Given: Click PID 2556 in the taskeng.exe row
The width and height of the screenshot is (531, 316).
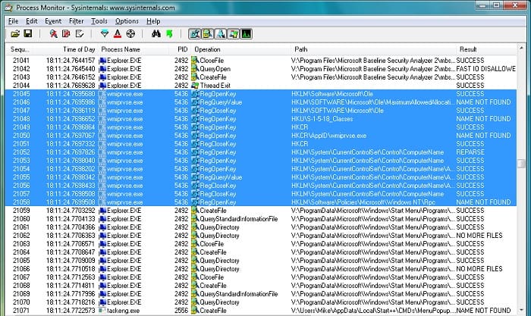Looking at the screenshot, I should click(181, 311).
